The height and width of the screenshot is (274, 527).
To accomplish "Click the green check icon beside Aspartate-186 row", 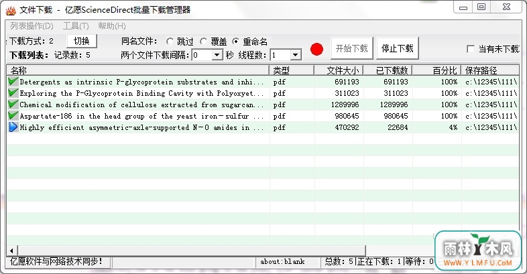I will click(13, 115).
